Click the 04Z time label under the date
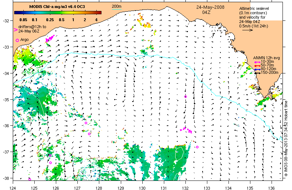The image size is (292, 190). pyautogui.click(x=206, y=12)
